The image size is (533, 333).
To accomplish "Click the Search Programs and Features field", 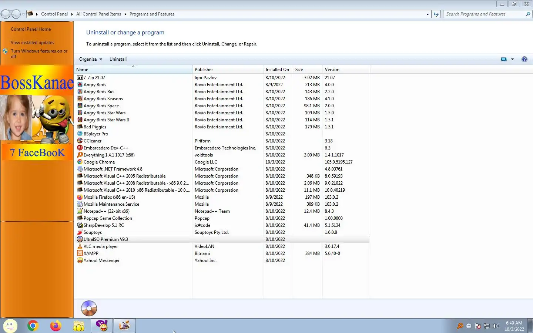I will 484,14.
